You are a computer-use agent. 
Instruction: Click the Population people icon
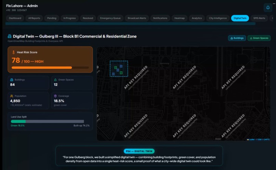click(12, 96)
